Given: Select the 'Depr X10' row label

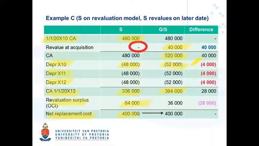Looking at the screenshot, I should tap(56, 64).
